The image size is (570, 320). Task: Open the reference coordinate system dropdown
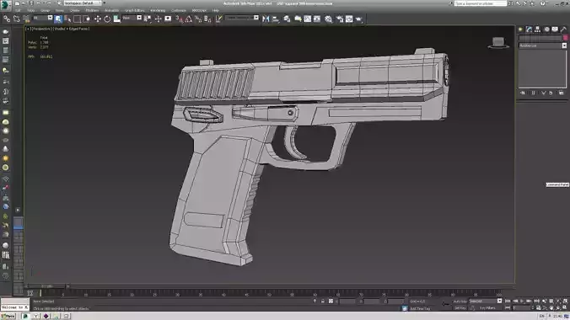tap(132, 18)
